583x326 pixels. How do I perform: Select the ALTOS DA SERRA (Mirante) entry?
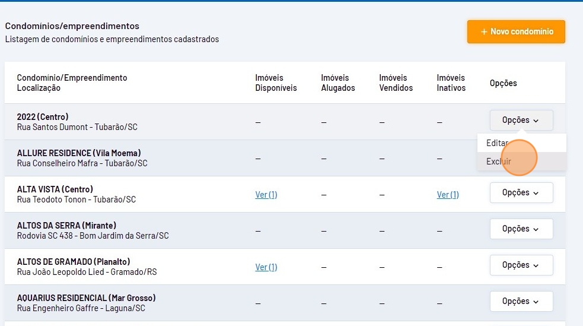pyautogui.click(x=66, y=226)
